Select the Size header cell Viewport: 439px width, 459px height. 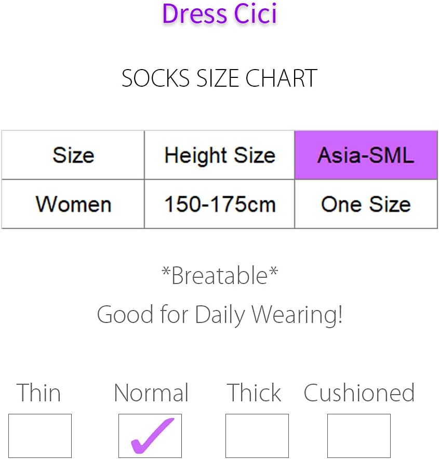click(x=73, y=155)
